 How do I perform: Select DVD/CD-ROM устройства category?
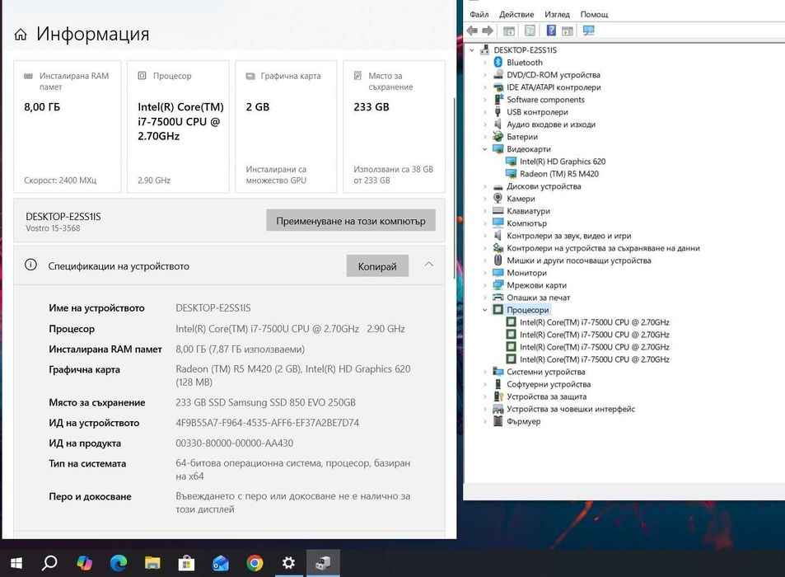(554, 75)
